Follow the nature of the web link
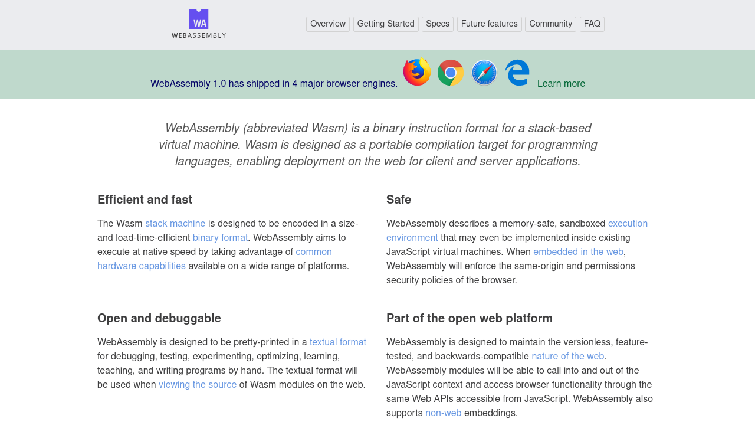 pos(567,357)
